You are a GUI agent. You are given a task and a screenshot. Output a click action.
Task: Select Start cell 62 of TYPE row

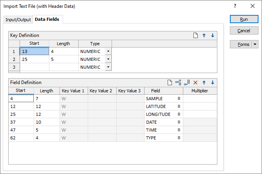point(21,138)
